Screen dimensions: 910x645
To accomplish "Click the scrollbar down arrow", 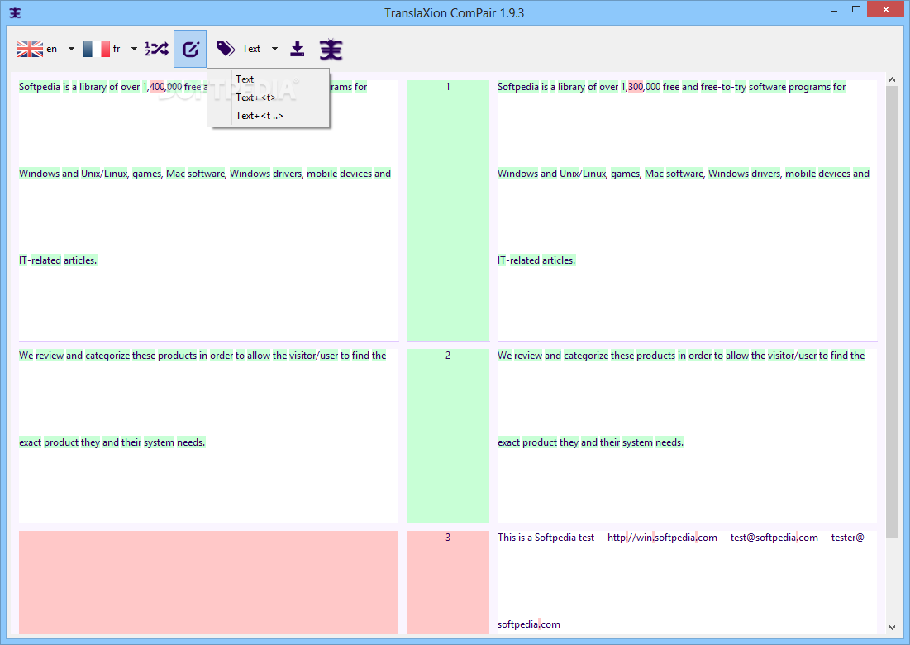I will (x=893, y=627).
